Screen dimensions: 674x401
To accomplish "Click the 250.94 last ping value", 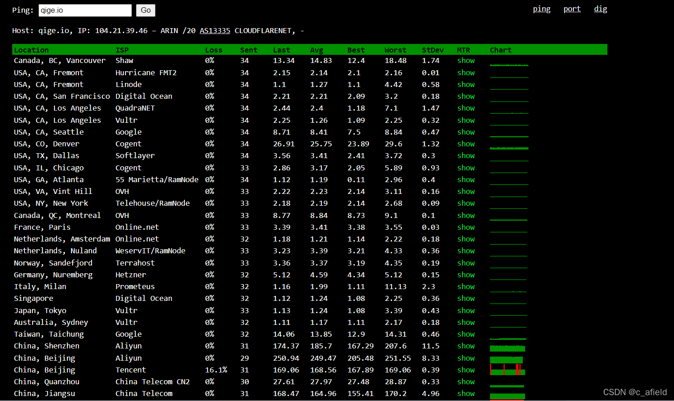I will point(286,358).
